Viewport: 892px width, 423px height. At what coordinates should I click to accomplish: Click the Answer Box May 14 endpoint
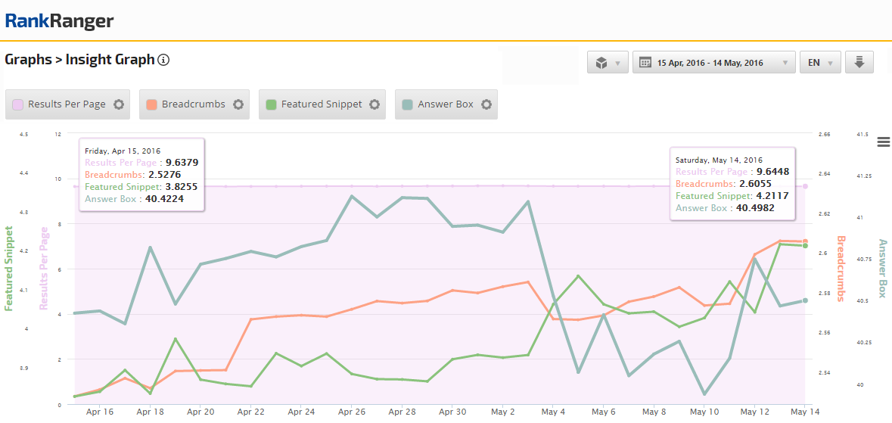805,300
